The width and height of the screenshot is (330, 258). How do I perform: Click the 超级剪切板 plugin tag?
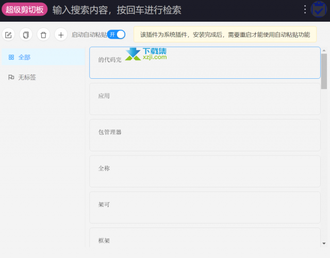pyautogui.click(x=25, y=9)
